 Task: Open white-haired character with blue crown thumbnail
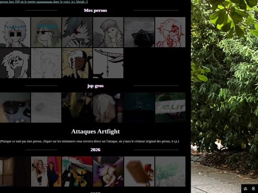pos(15,32)
